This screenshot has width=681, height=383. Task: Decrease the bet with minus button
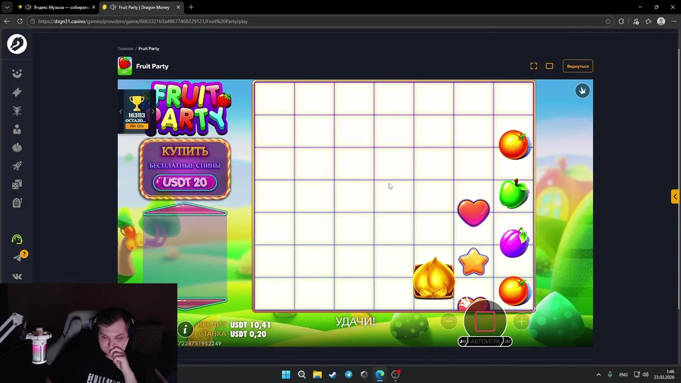449,321
